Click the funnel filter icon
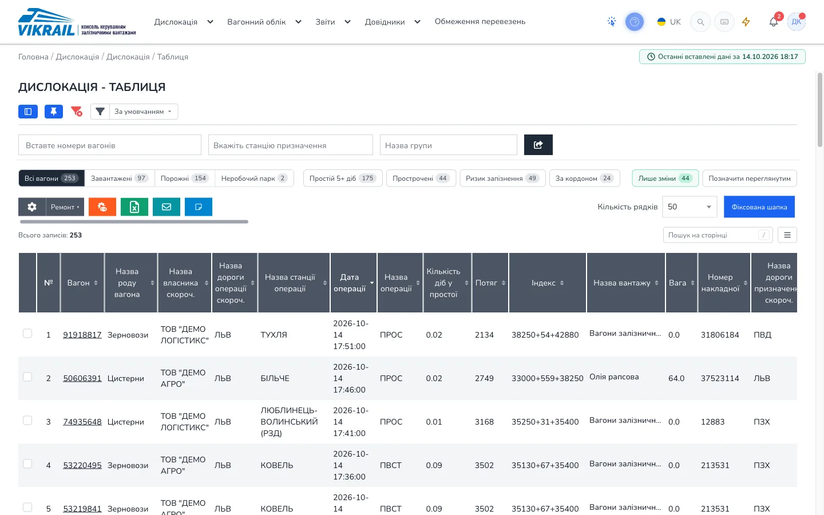This screenshot has width=824, height=515. (x=100, y=112)
